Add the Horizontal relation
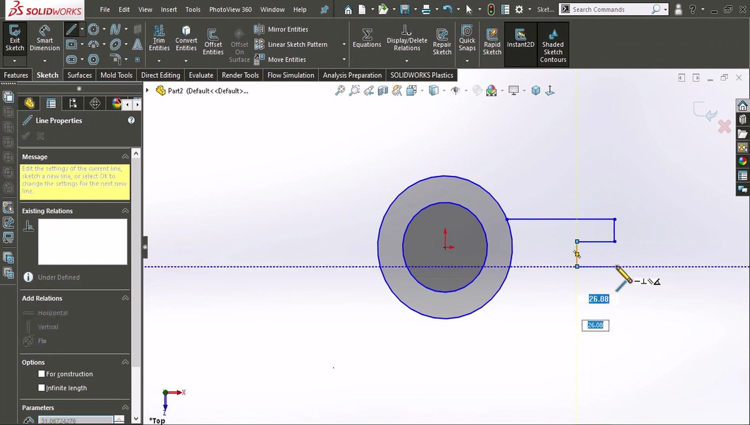Viewport: 750px width, 425px height. [46, 313]
